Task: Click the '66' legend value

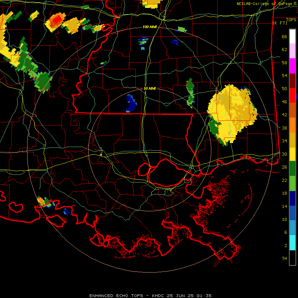Action: 284,37
